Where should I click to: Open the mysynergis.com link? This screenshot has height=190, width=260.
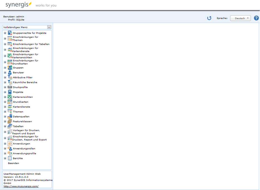tap(21, 186)
